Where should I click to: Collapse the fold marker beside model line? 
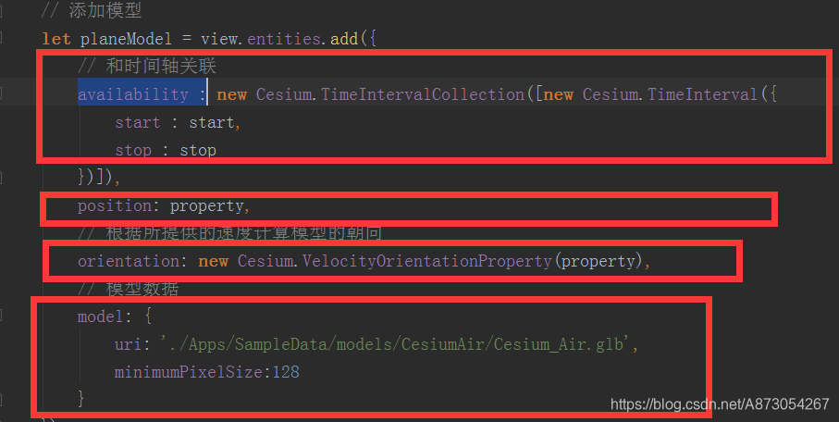(x=2, y=316)
